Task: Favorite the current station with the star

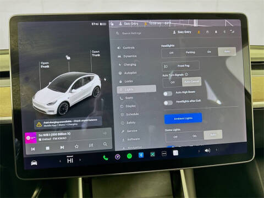Action: 76,146
